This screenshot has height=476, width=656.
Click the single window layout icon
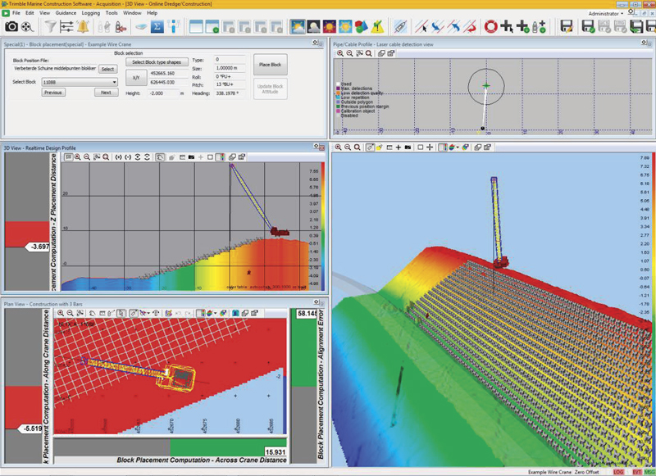pos(196,27)
